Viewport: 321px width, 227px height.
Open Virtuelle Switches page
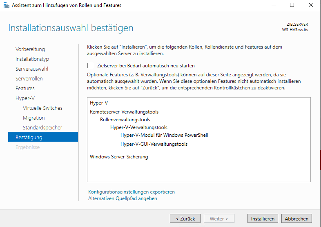pos(42,108)
